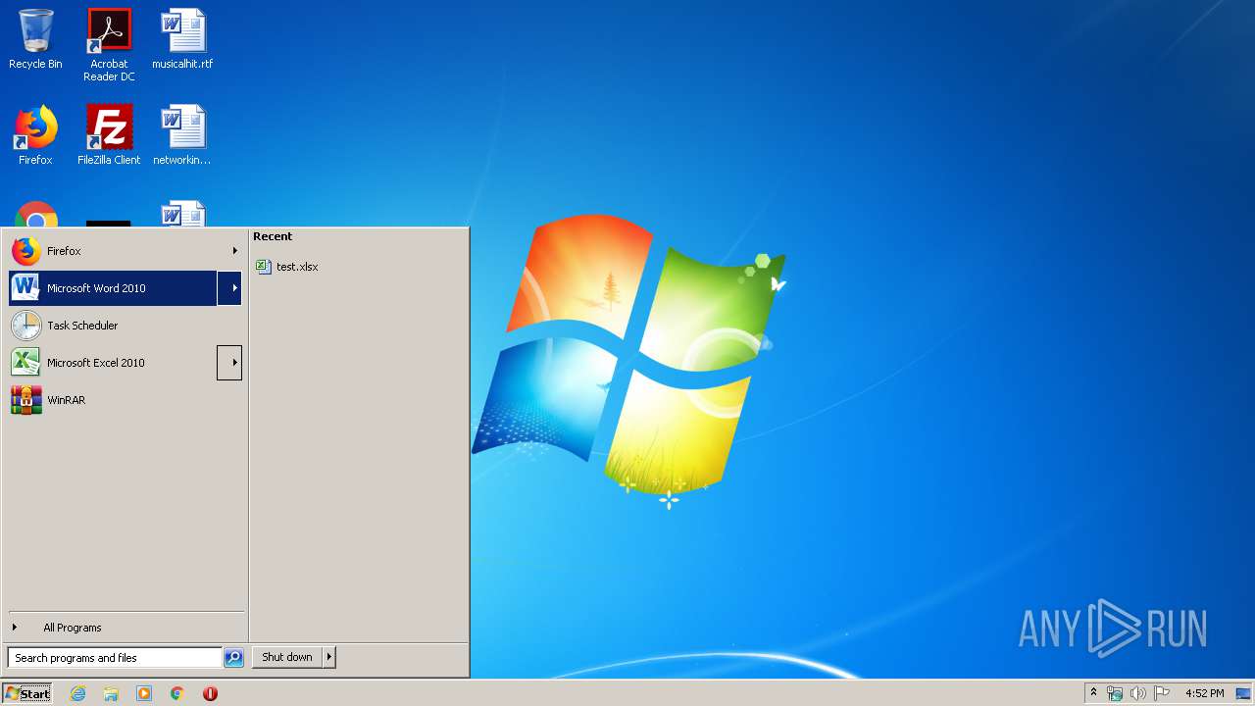Expand Microsoft Word 2010 submenu arrow
This screenshot has width=1255, height=706.
[x=229, y=288]
